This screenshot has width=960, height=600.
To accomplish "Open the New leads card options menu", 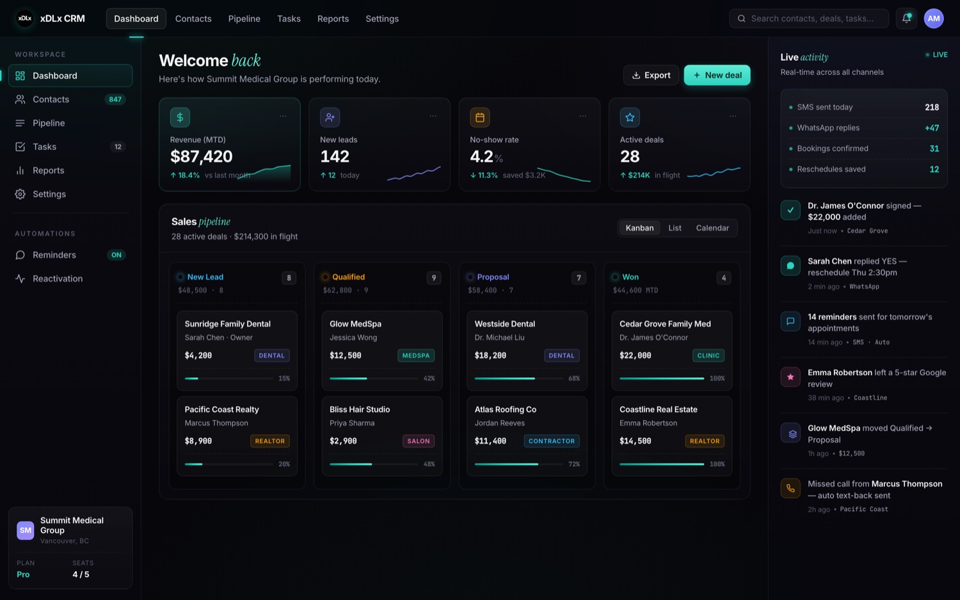I will (433, 116).
